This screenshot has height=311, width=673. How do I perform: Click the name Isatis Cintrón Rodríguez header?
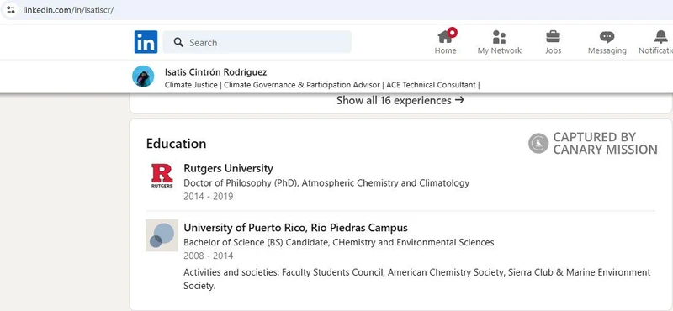pyautogui.click(x=216, y=72)
